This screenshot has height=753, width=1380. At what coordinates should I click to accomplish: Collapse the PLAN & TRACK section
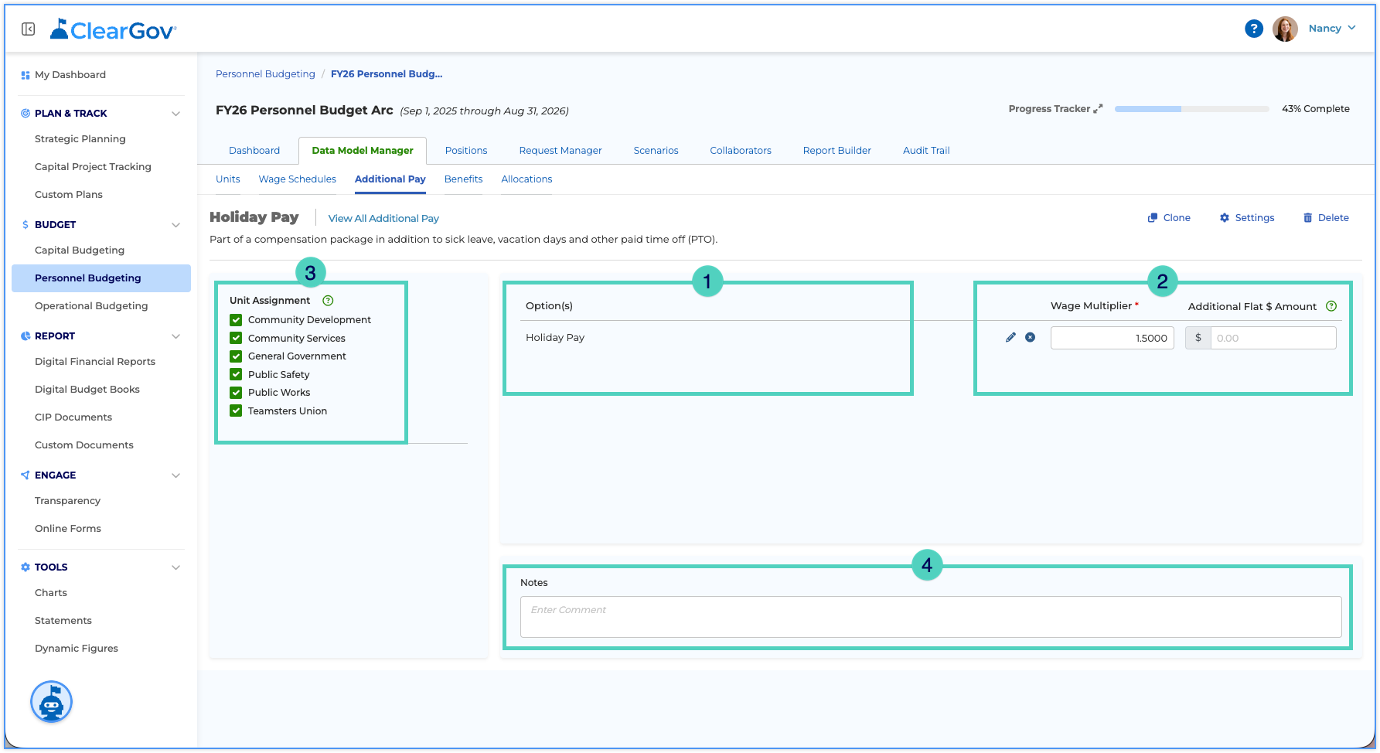[175, 114]
